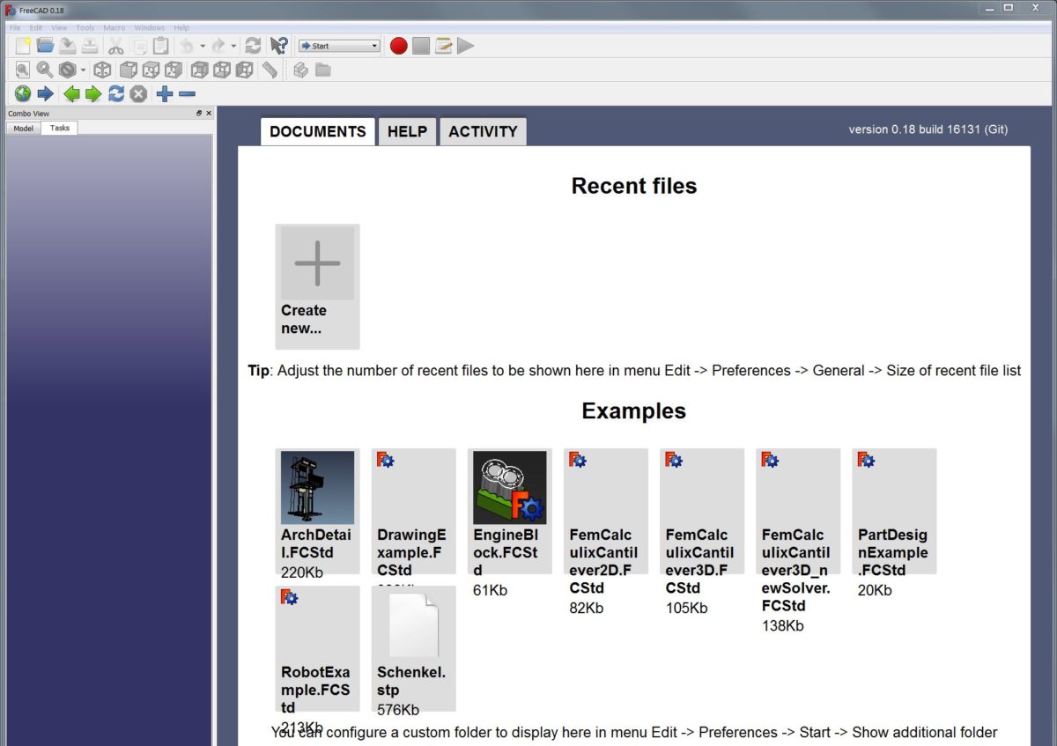This screenshot has height=746, width=1057.
Task: Execute macro with the play triangle
Action: click(465, 46)
